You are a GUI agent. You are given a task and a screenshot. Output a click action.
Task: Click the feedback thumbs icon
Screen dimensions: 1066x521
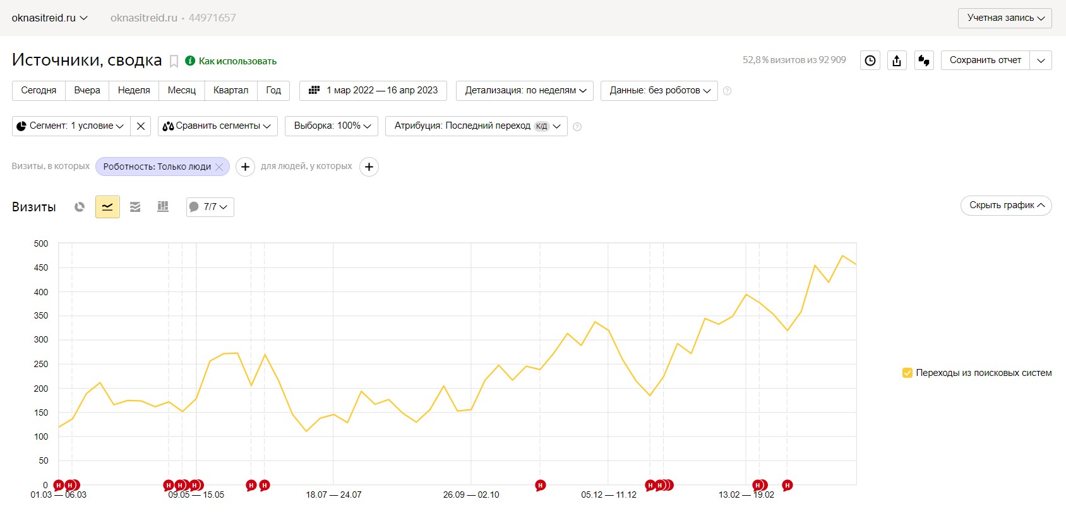(x=924, y=61)
